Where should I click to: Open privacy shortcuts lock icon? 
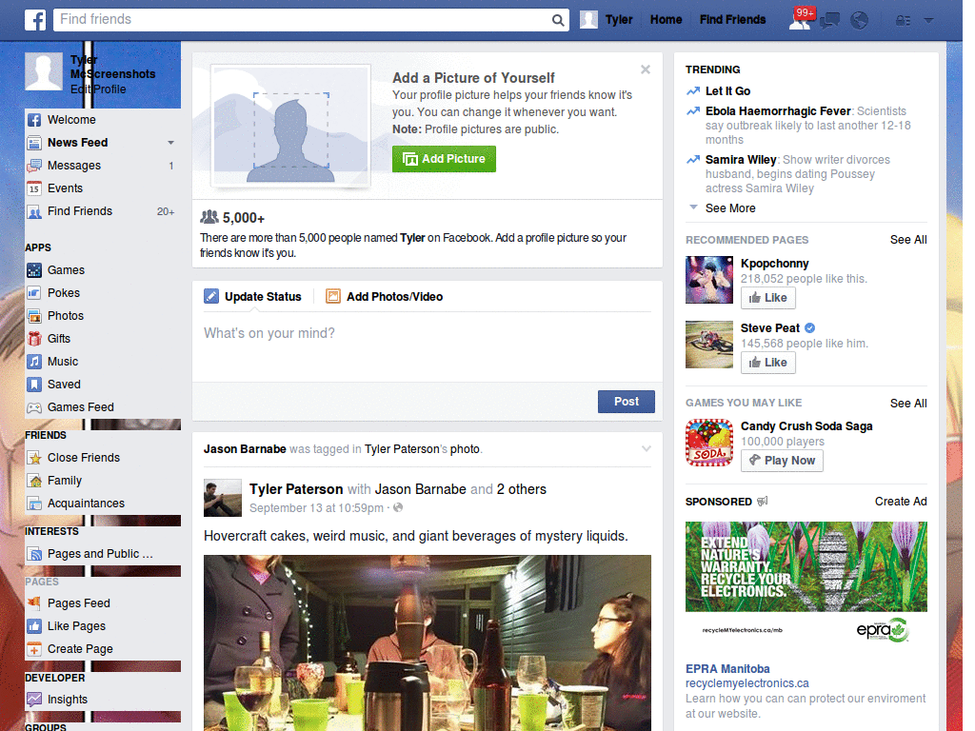903,21
